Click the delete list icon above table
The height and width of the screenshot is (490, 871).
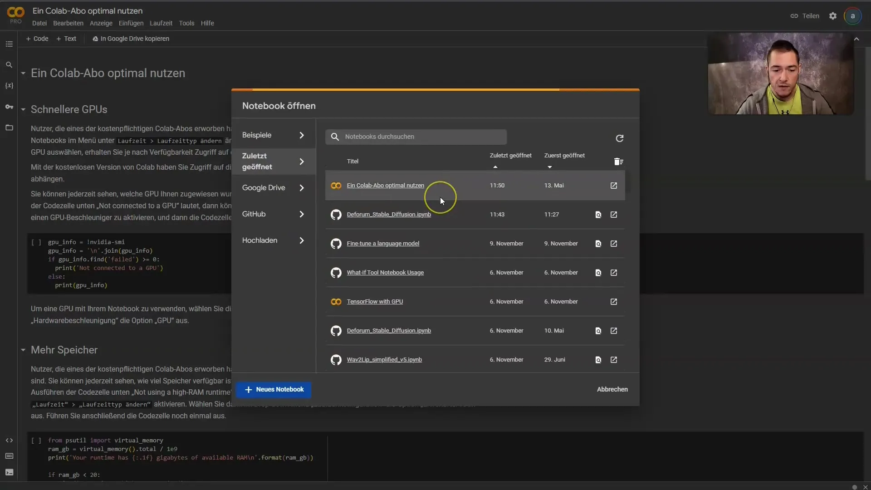pyautogui.click(x=618, y=162)
